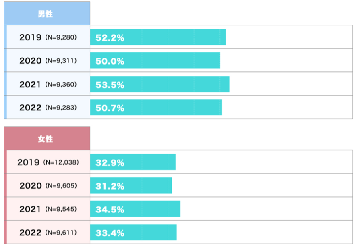
Task: Click the N=9,280 sample size text
Action: tap(61, 37)
